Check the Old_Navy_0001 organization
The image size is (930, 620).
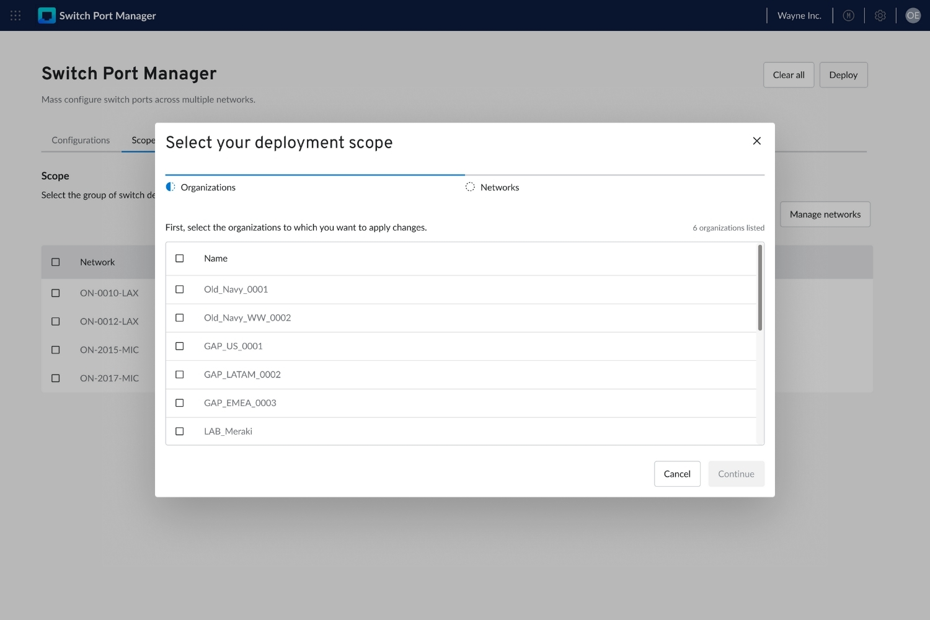(180, 290)
